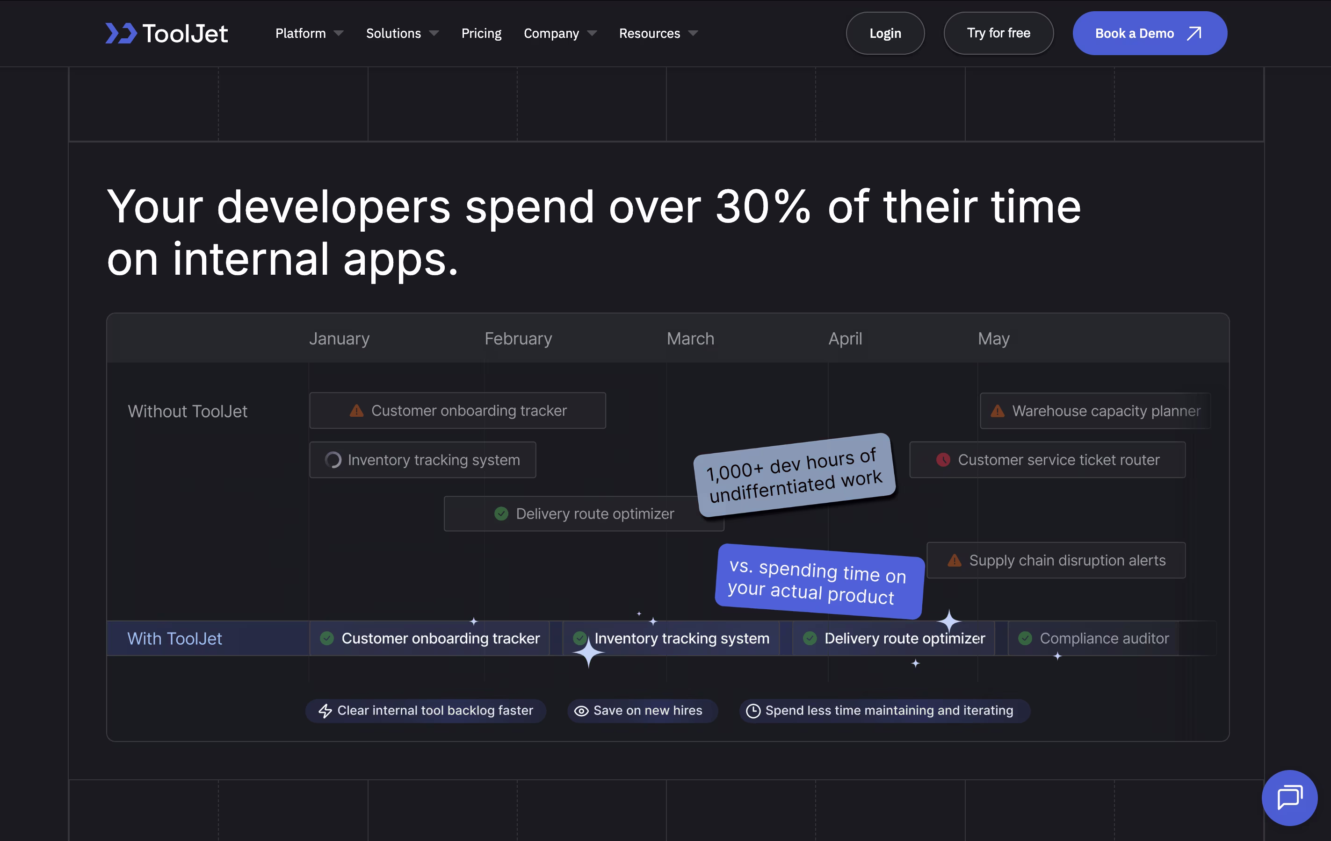Image resolution: width=1331 pixels, height=841 pixels.
Task: Click the eye icon beside Save on new hires
Action: pos(581,711)
